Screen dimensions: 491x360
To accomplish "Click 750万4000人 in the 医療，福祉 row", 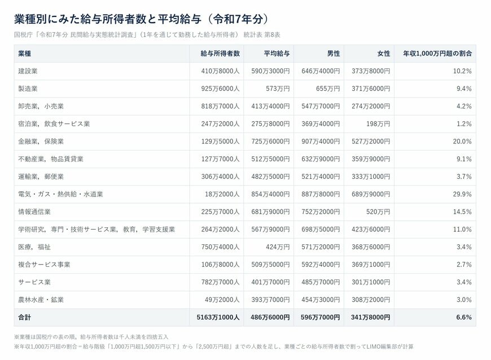I will 221,247.
